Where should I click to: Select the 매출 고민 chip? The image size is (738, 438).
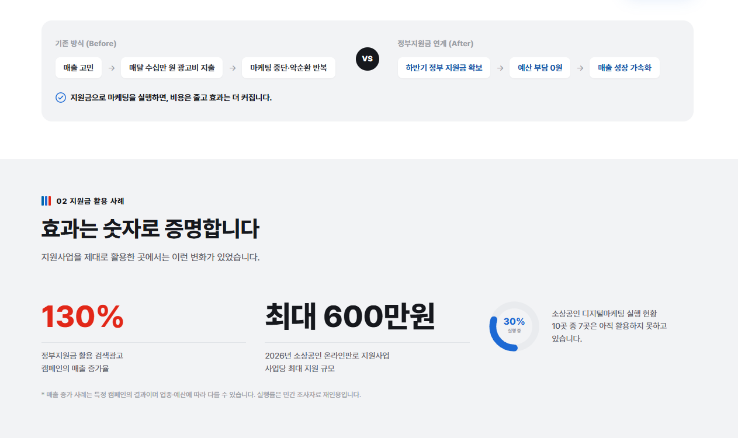pos(78,68)
